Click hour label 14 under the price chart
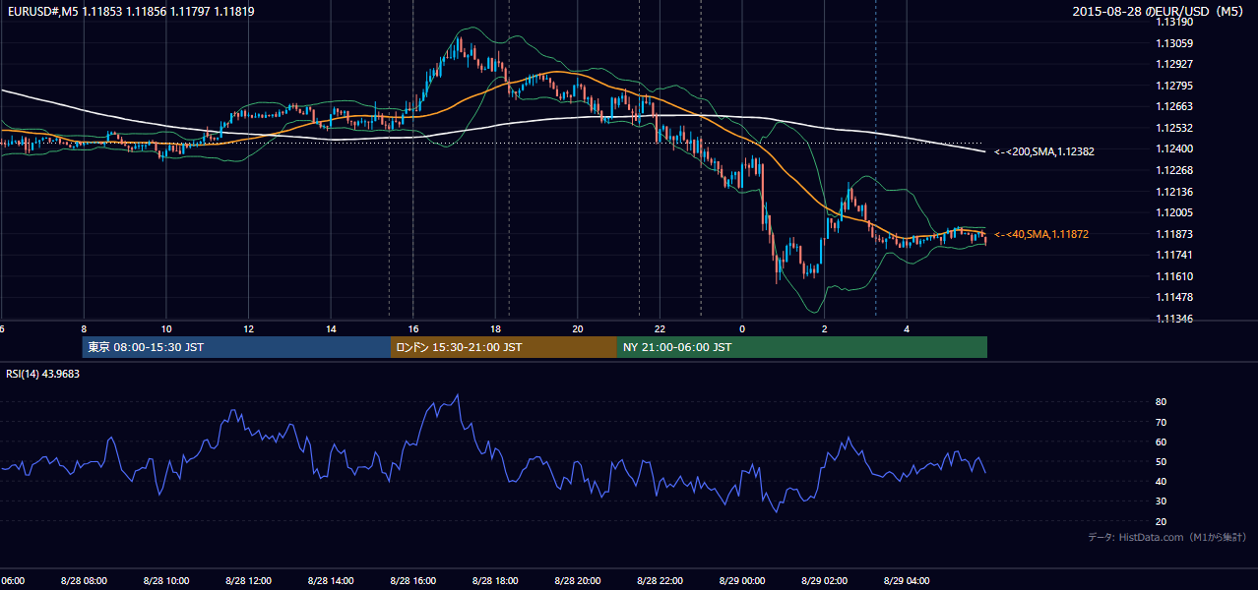The image size is (1258, 590). click(x=332, y=329)
